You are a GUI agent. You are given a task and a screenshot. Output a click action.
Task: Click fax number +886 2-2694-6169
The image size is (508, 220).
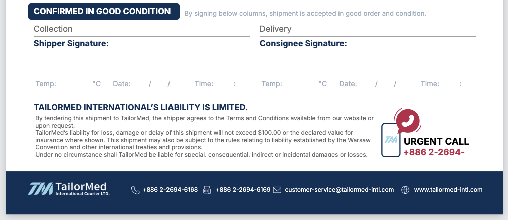coord(243,190)
